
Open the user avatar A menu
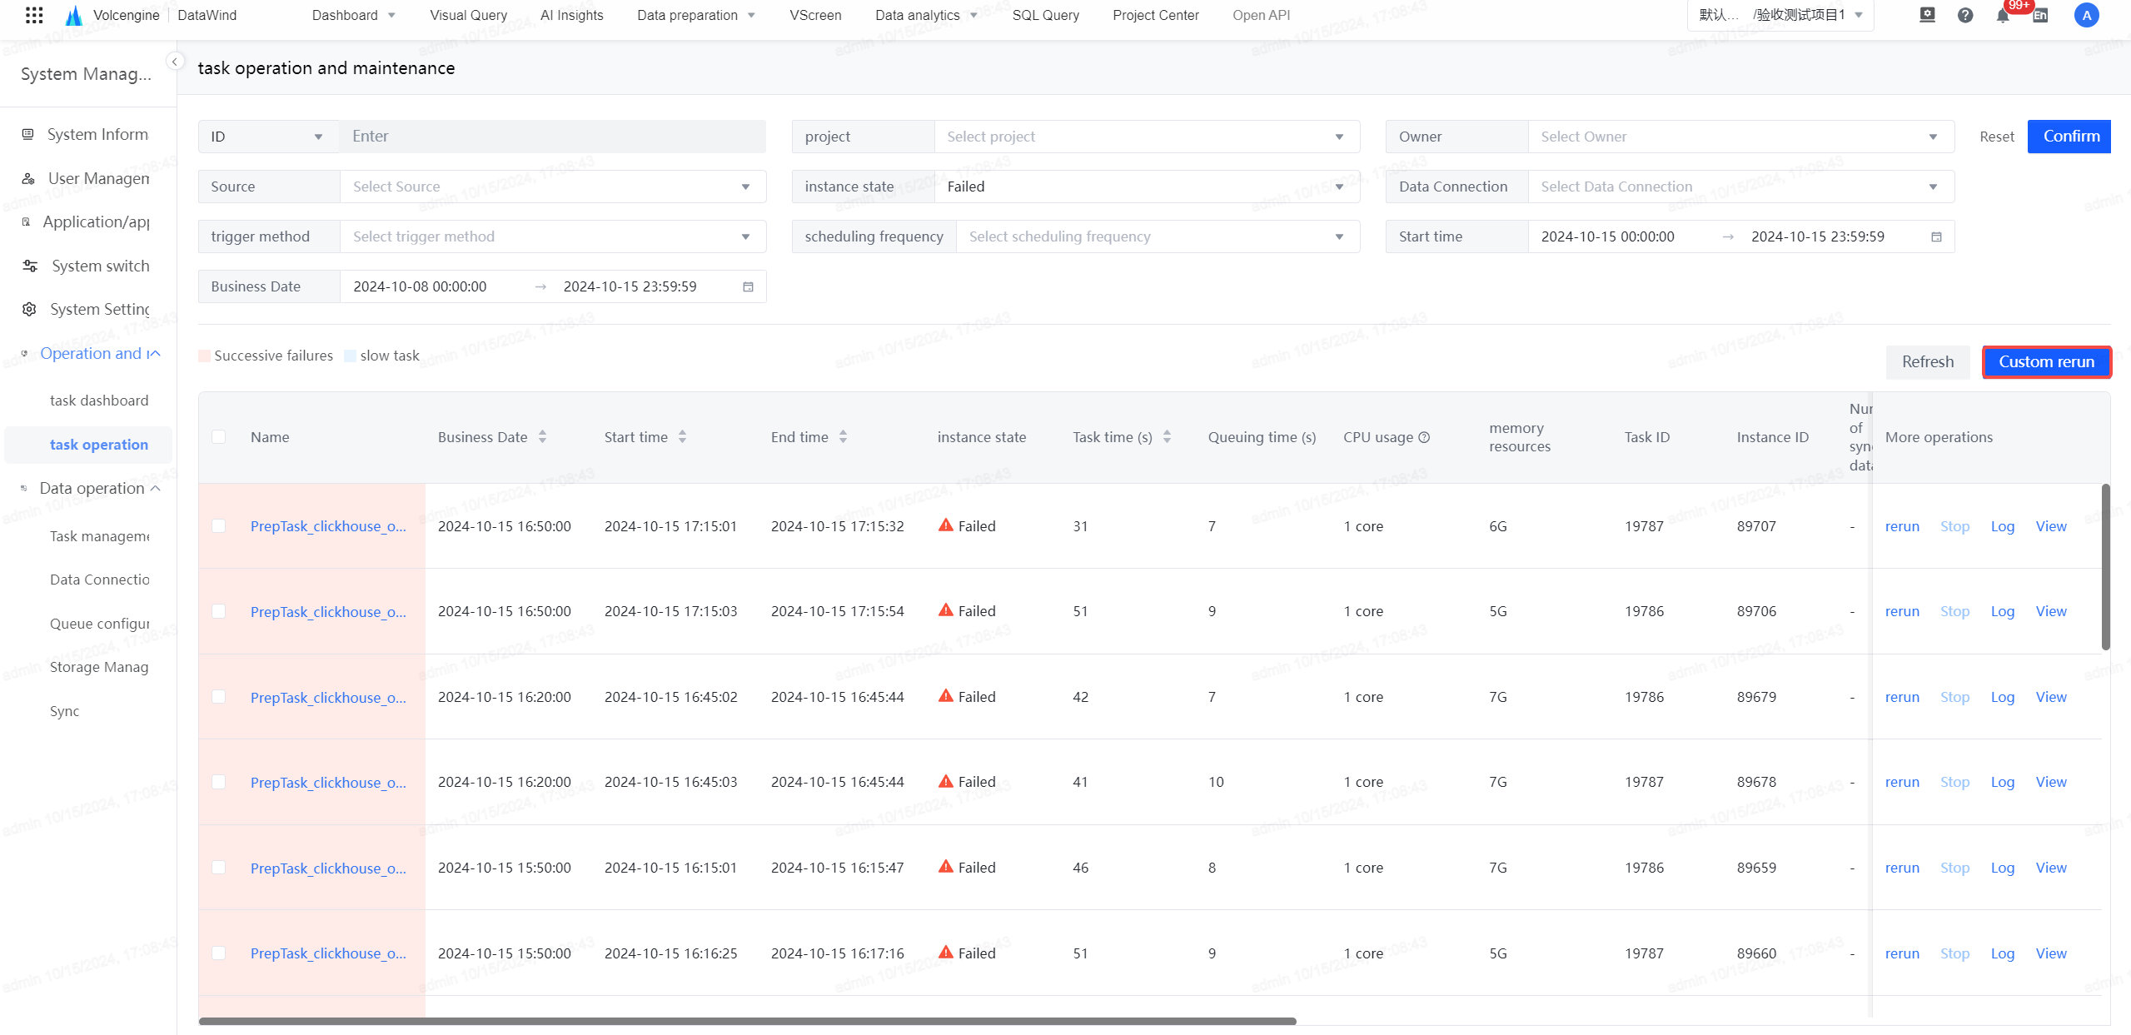point(2086,15)
